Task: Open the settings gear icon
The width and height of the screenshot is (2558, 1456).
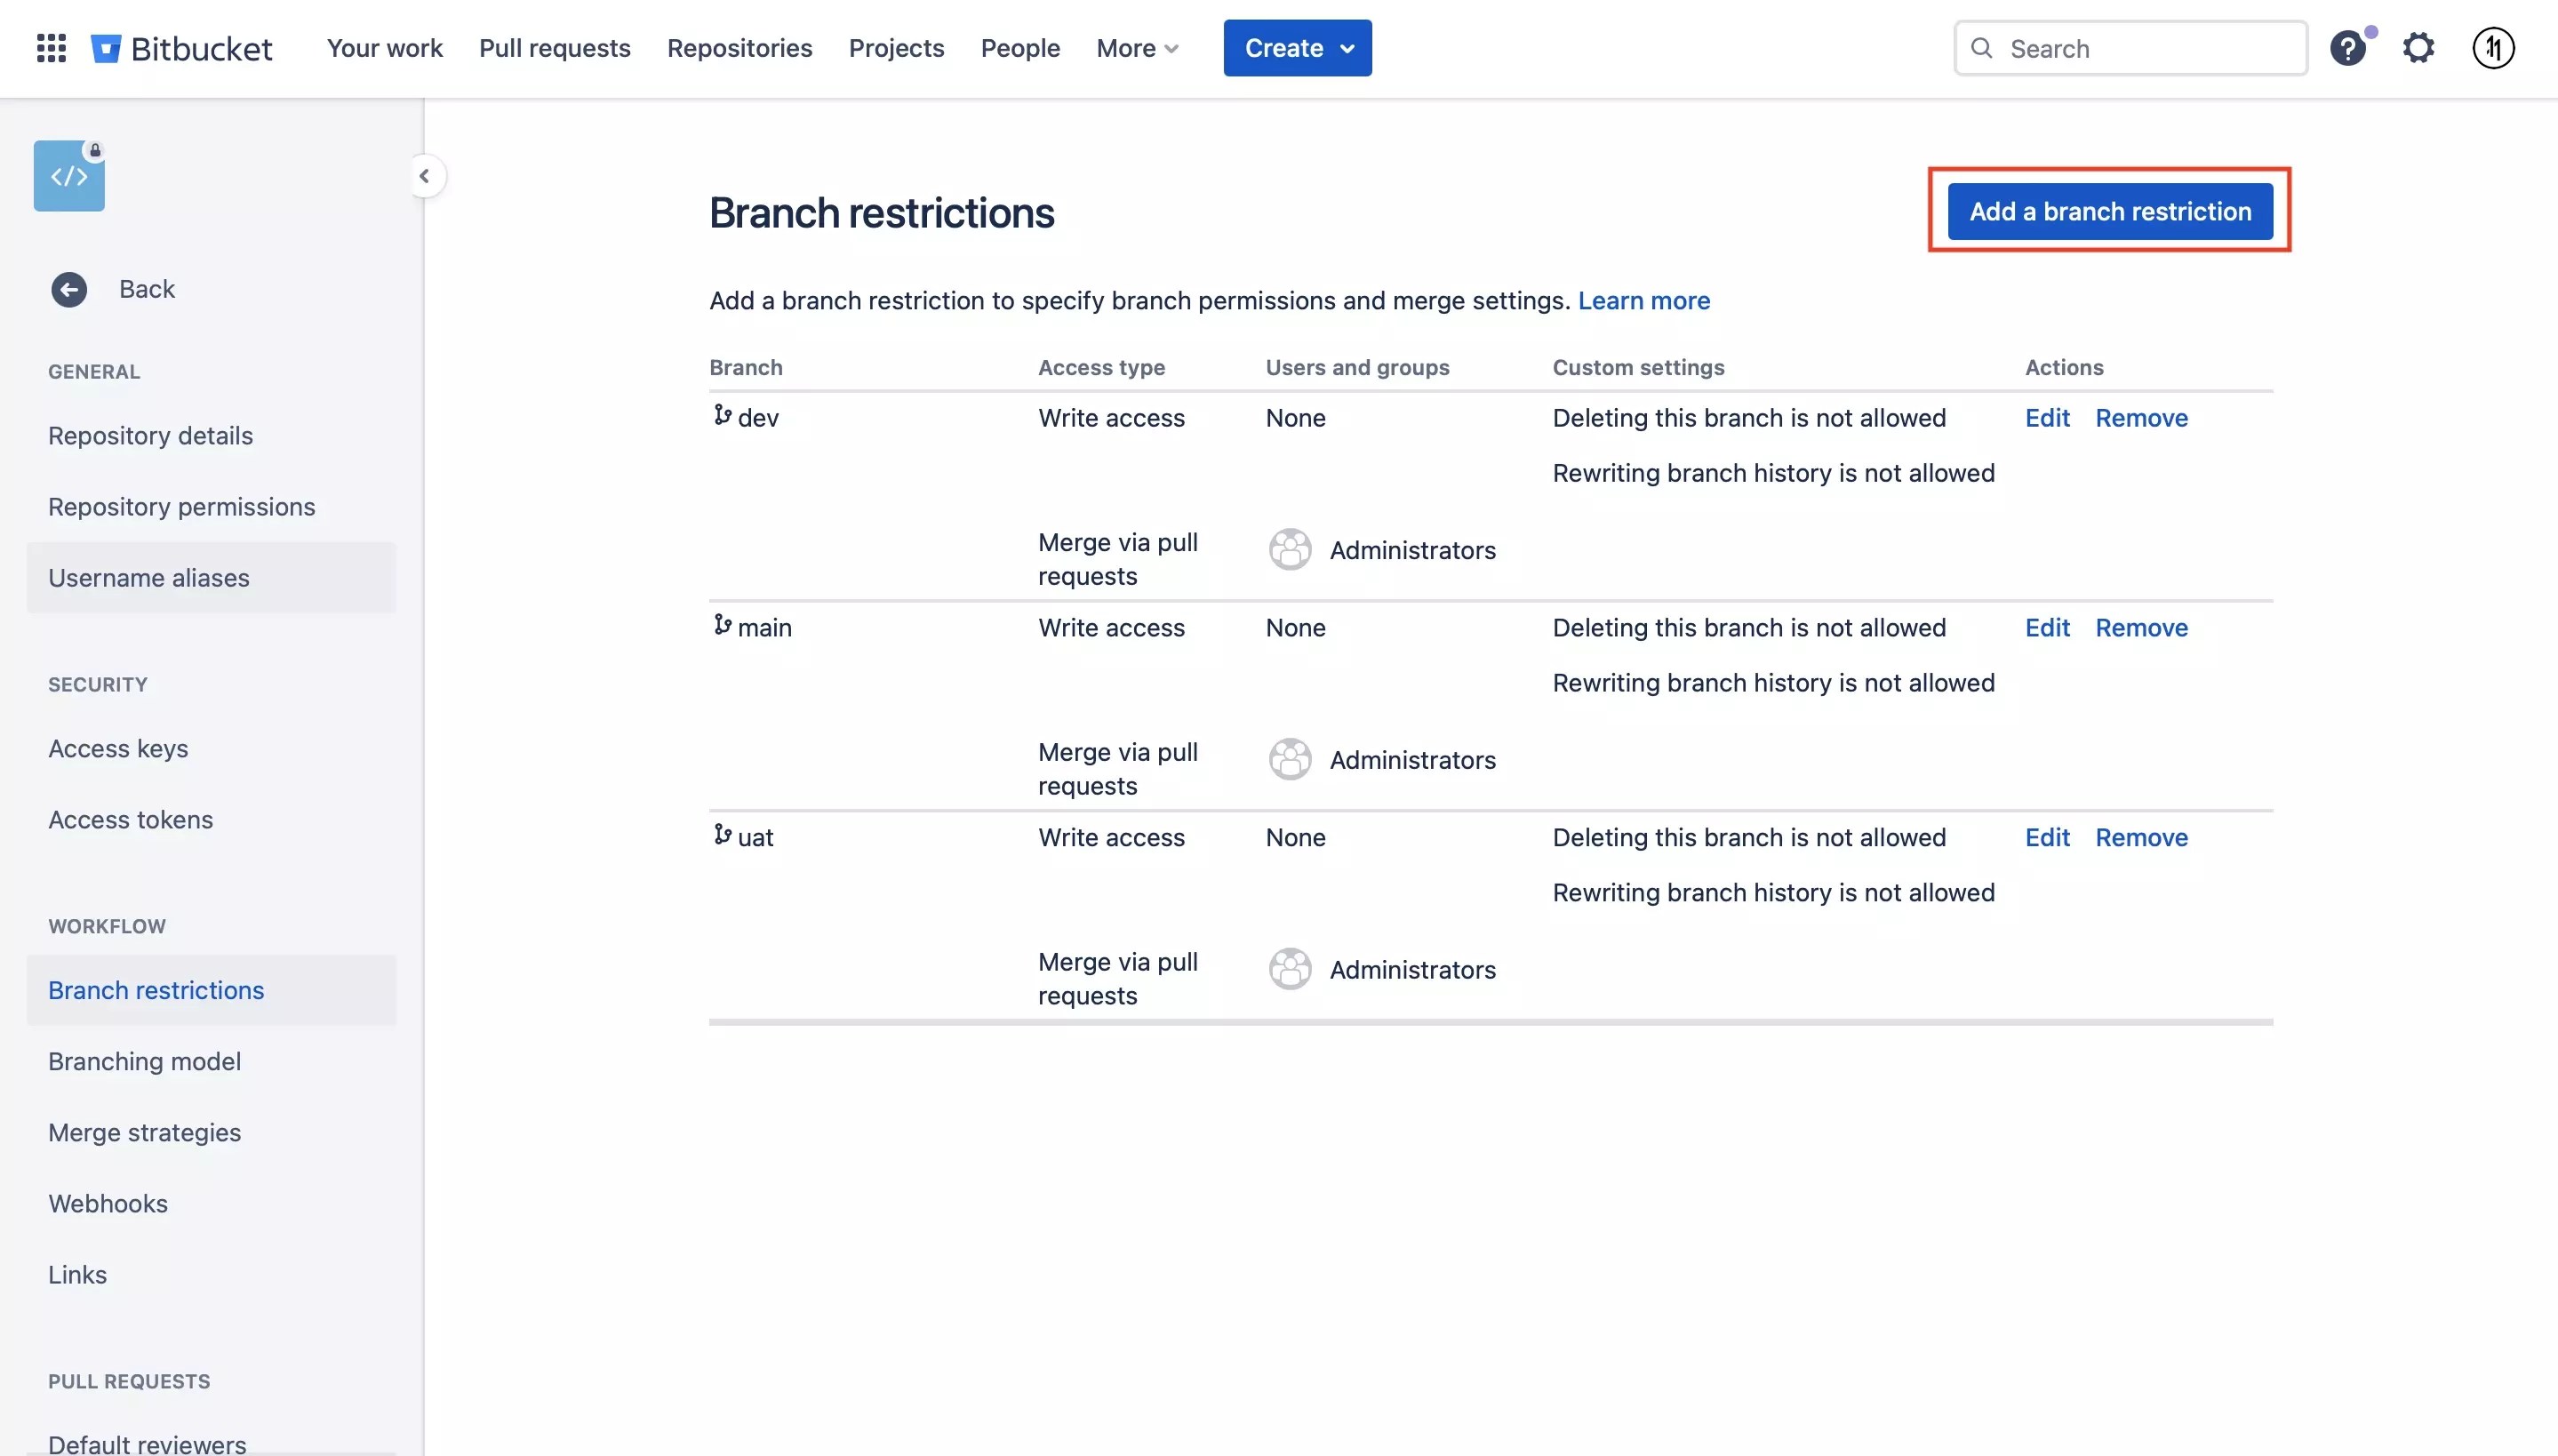Action: point(2418,48)
